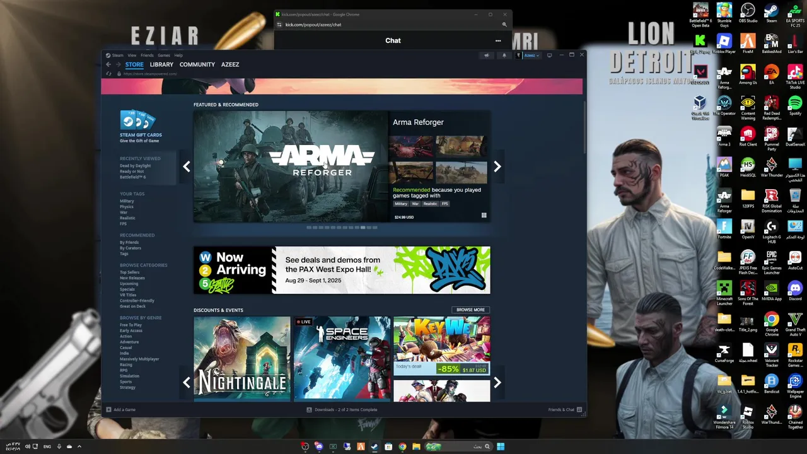Image resolution: width=807 pixels, height=454 pixels.
Task: Open the Help menu in Steam
Action: [x=178, y=55]
